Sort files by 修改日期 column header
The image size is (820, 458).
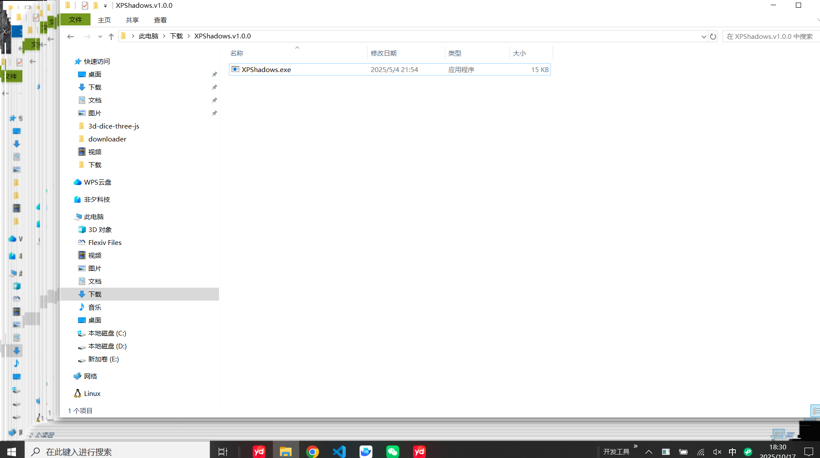384,53
